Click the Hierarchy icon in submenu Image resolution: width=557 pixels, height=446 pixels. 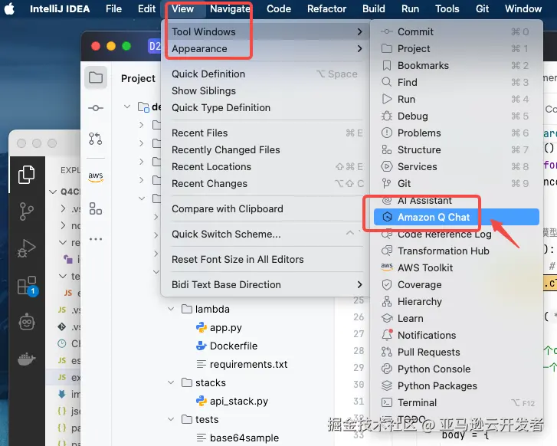(x=386, y=301)
